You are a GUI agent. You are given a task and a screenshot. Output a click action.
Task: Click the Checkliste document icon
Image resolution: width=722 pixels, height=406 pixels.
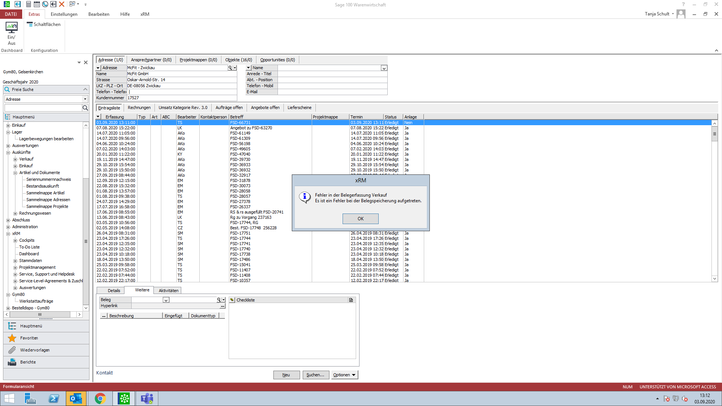[x=351, y=300]
